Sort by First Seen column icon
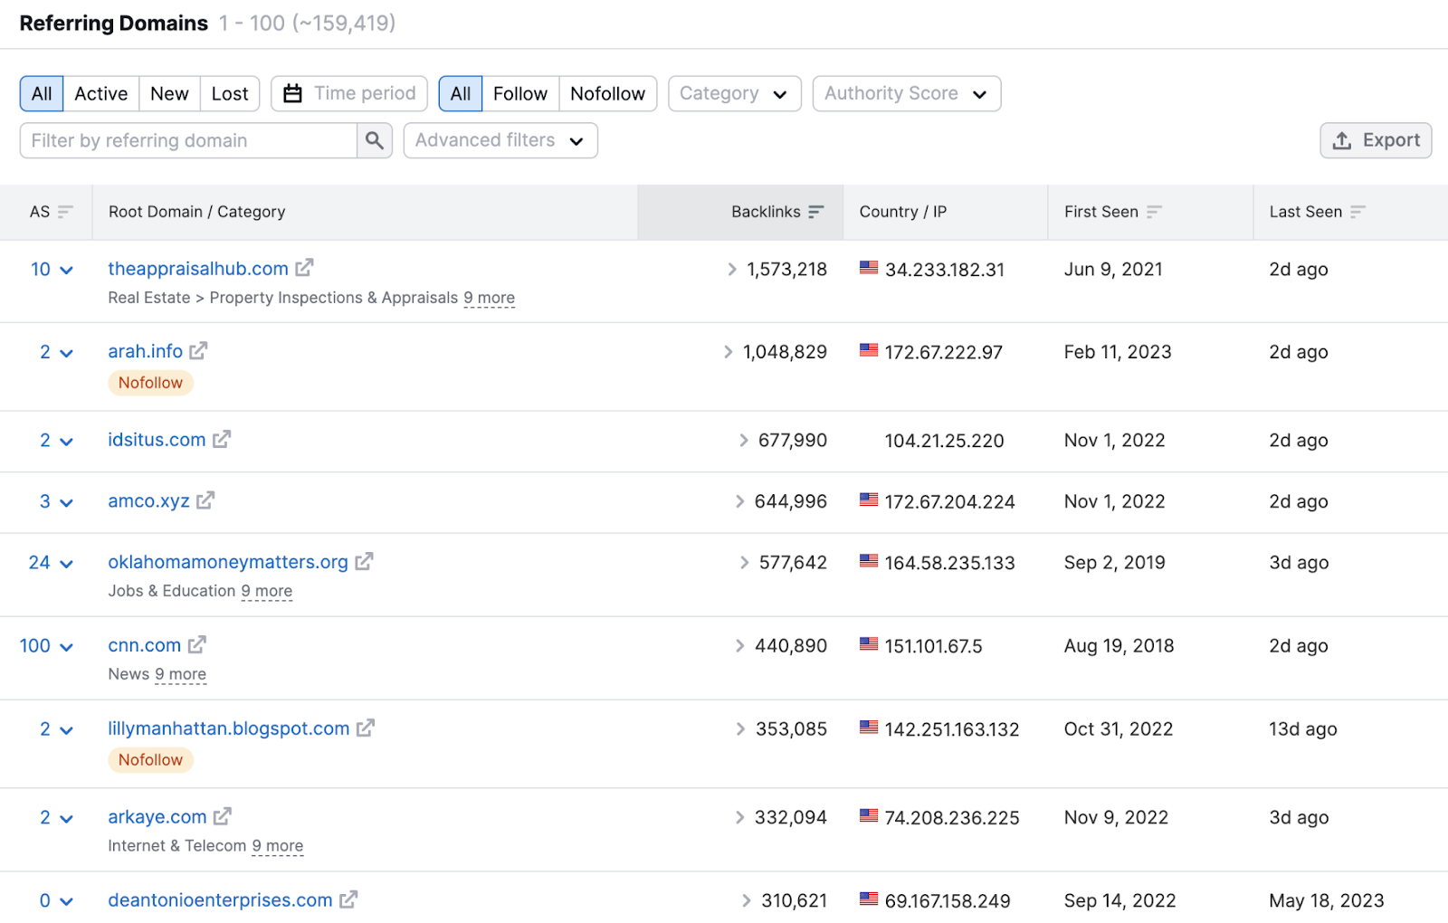This screenshot has width=1448, height=923. [x=1154, y=212]
